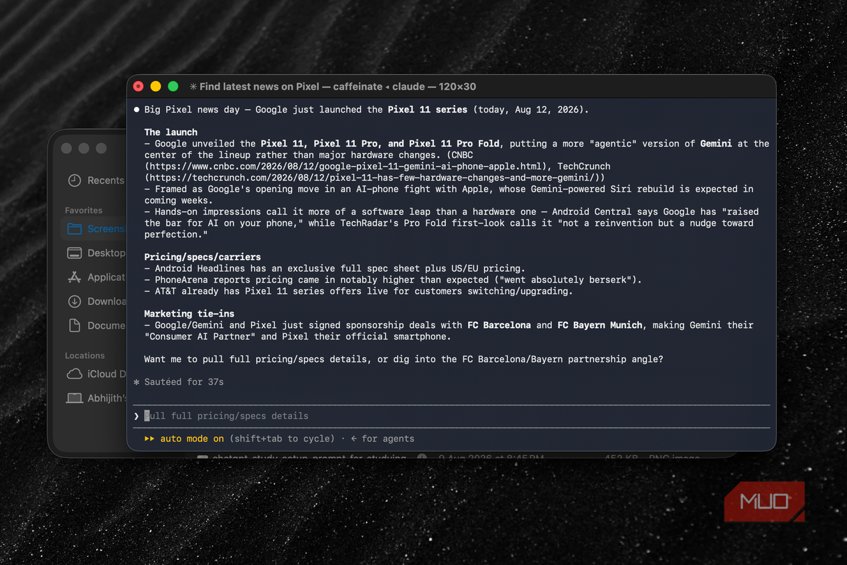The width and height of the screenshot is (847, 565).
Task: Click the Recents clock icon in Finder sidebar
Action: click(x=74, y=180)
